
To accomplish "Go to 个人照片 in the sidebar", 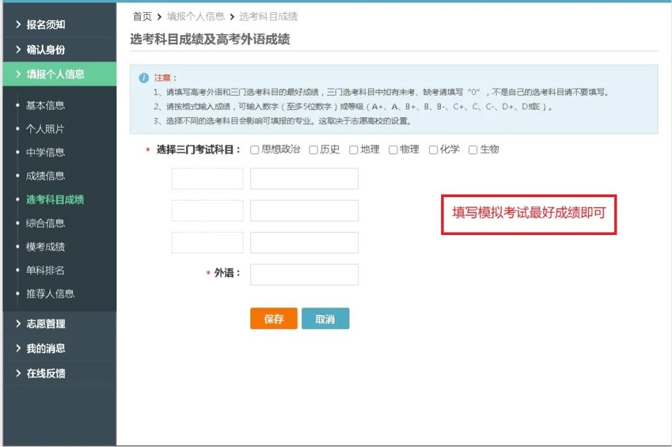I will (x=45, y=129).
